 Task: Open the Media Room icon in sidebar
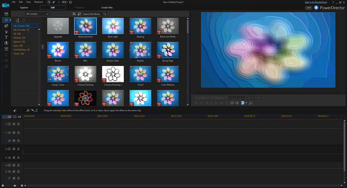[6, 14]
